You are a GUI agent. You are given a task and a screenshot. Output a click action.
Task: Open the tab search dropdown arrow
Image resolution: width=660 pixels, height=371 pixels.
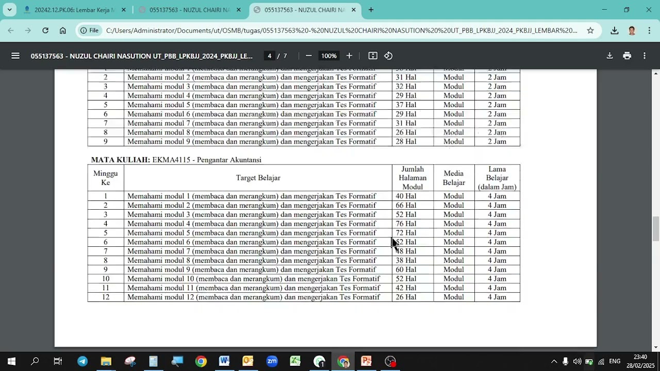click(9, 10)
